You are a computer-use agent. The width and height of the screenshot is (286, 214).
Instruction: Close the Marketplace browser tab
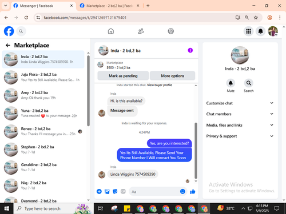pyautogui.click(x=138, y=6)
